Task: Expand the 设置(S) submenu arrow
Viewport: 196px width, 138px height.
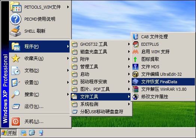Action: click(x=68, y=82)
